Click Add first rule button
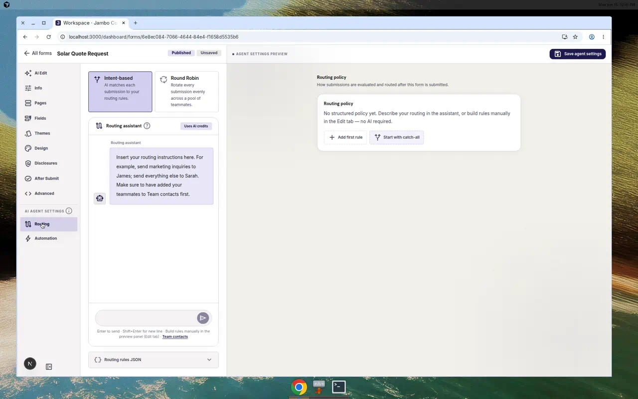Viewport: 638px width, 399px height. click(345, 137)
